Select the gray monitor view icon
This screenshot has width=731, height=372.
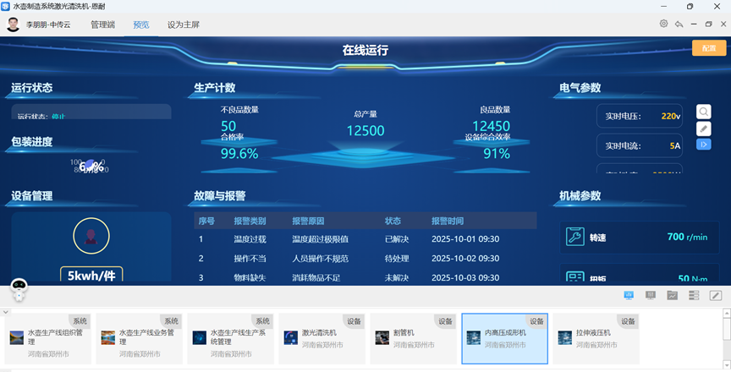pyautogui.click(x=651, y=295)
